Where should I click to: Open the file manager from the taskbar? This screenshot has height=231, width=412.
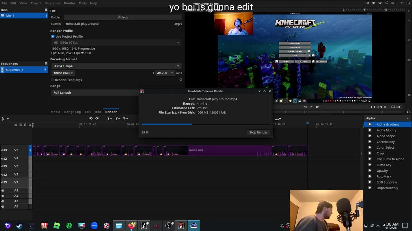[119, 226]
